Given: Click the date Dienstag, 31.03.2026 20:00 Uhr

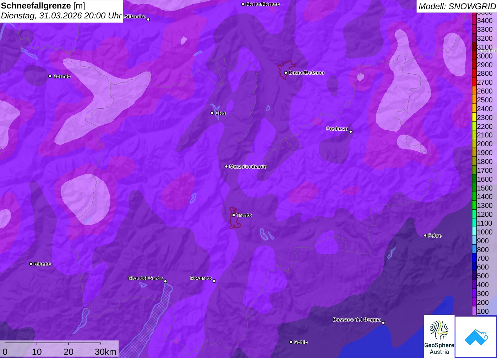Looking at the screenshot, I should [x=61, y=16].
